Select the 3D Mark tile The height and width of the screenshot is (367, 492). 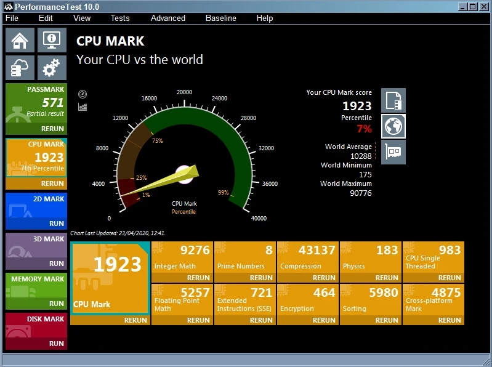pos(36,245)
